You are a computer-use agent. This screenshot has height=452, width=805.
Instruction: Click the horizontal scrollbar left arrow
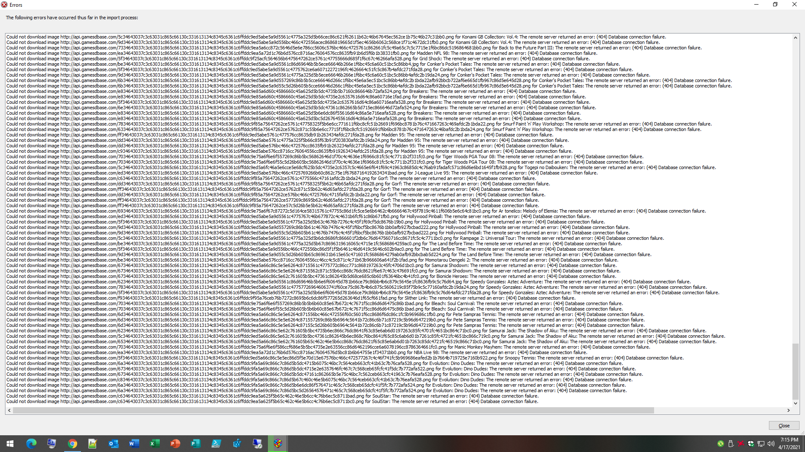coord(9,411)
